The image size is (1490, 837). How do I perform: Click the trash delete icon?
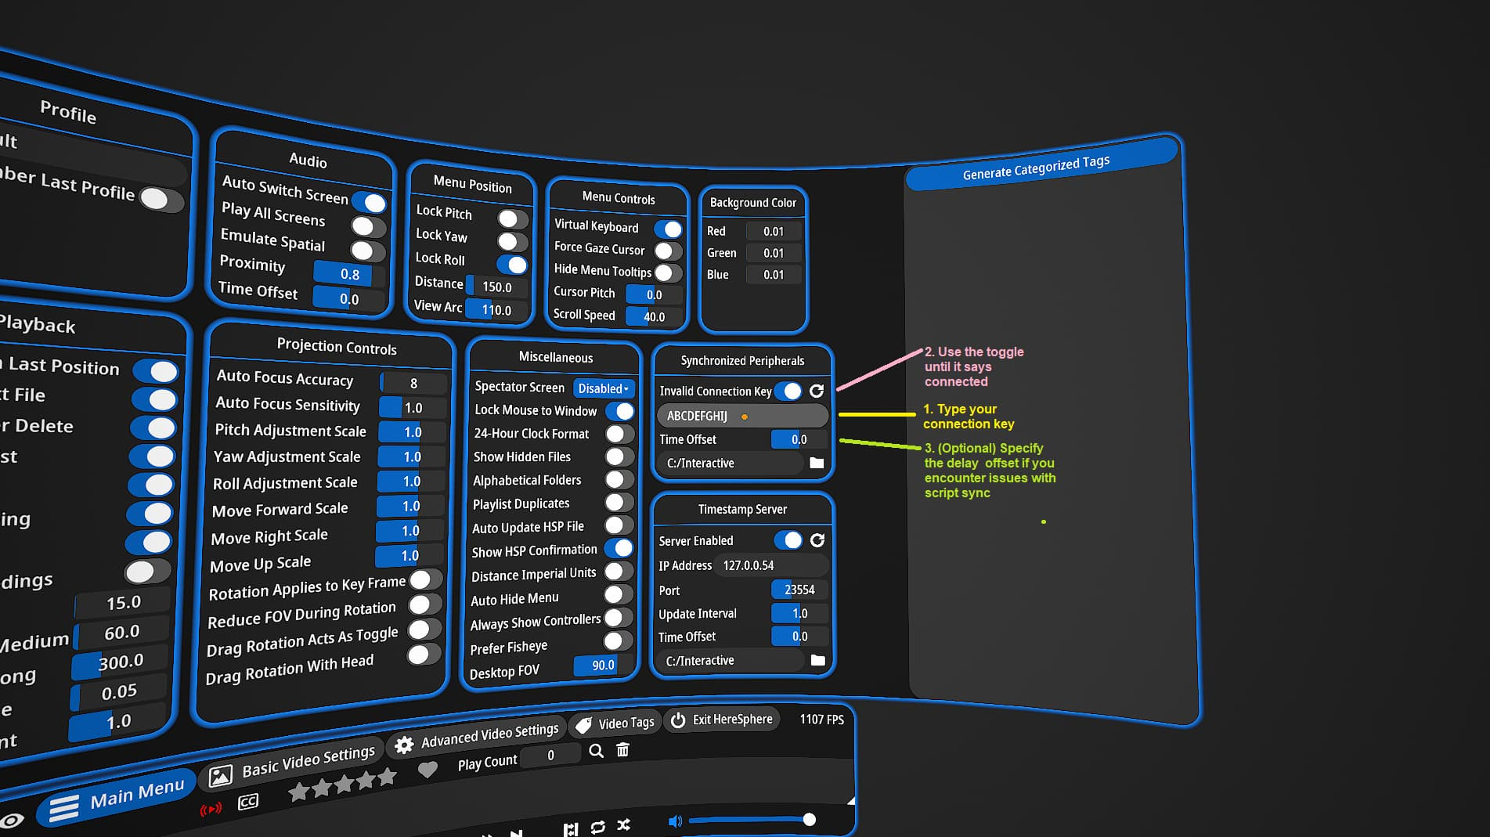[622, 750]
